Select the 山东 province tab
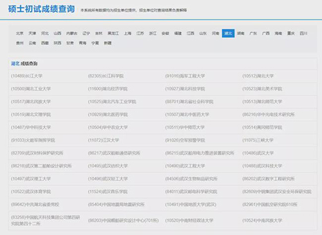The width and height of the screenshot is (322, 235). (203, 33)
